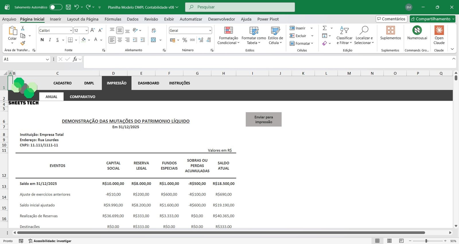Expand the formula bar

454,59
